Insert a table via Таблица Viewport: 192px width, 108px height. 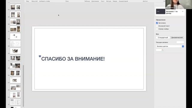[x=87, y=1]
